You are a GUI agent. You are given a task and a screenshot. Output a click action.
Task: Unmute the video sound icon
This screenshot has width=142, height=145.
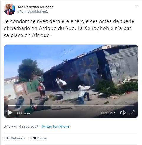pos(123,113)
